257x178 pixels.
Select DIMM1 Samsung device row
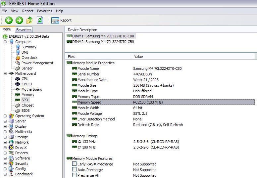pos(101,36)
